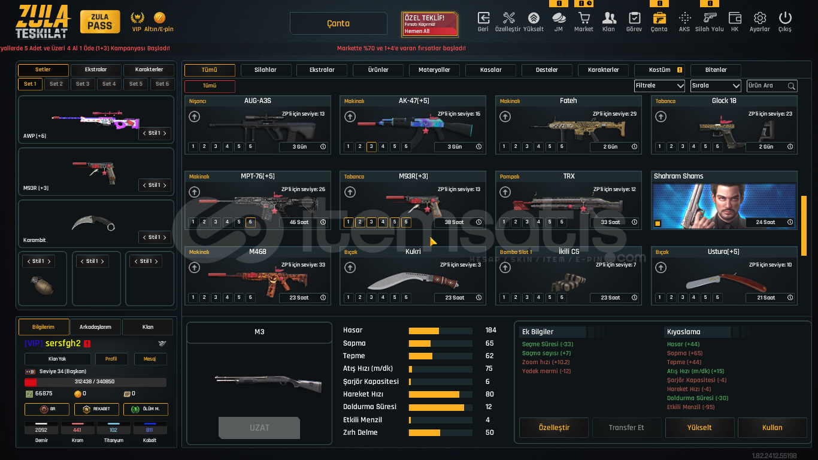Click the Çıkış power icon
This screenshot has height=460, width=818.
pos(784,19)
